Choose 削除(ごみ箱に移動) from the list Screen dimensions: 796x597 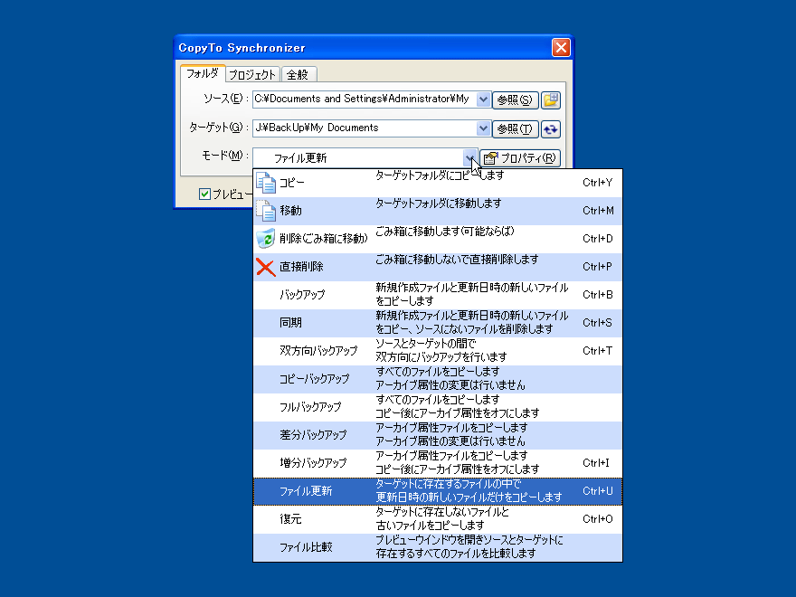coord(438,239)
